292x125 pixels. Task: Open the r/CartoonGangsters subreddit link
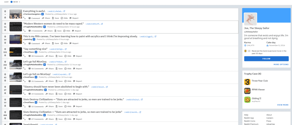[x=32, y=14]
